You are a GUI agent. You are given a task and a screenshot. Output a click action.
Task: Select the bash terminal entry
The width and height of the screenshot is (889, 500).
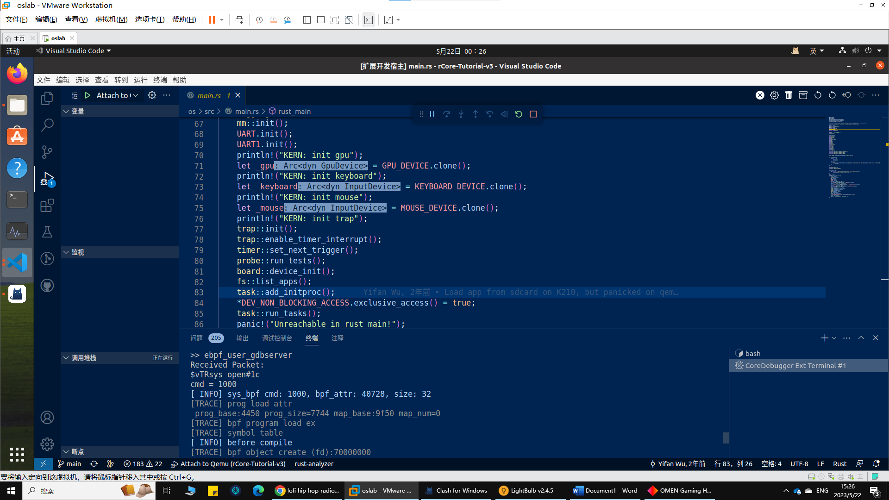tap(808, 354)
